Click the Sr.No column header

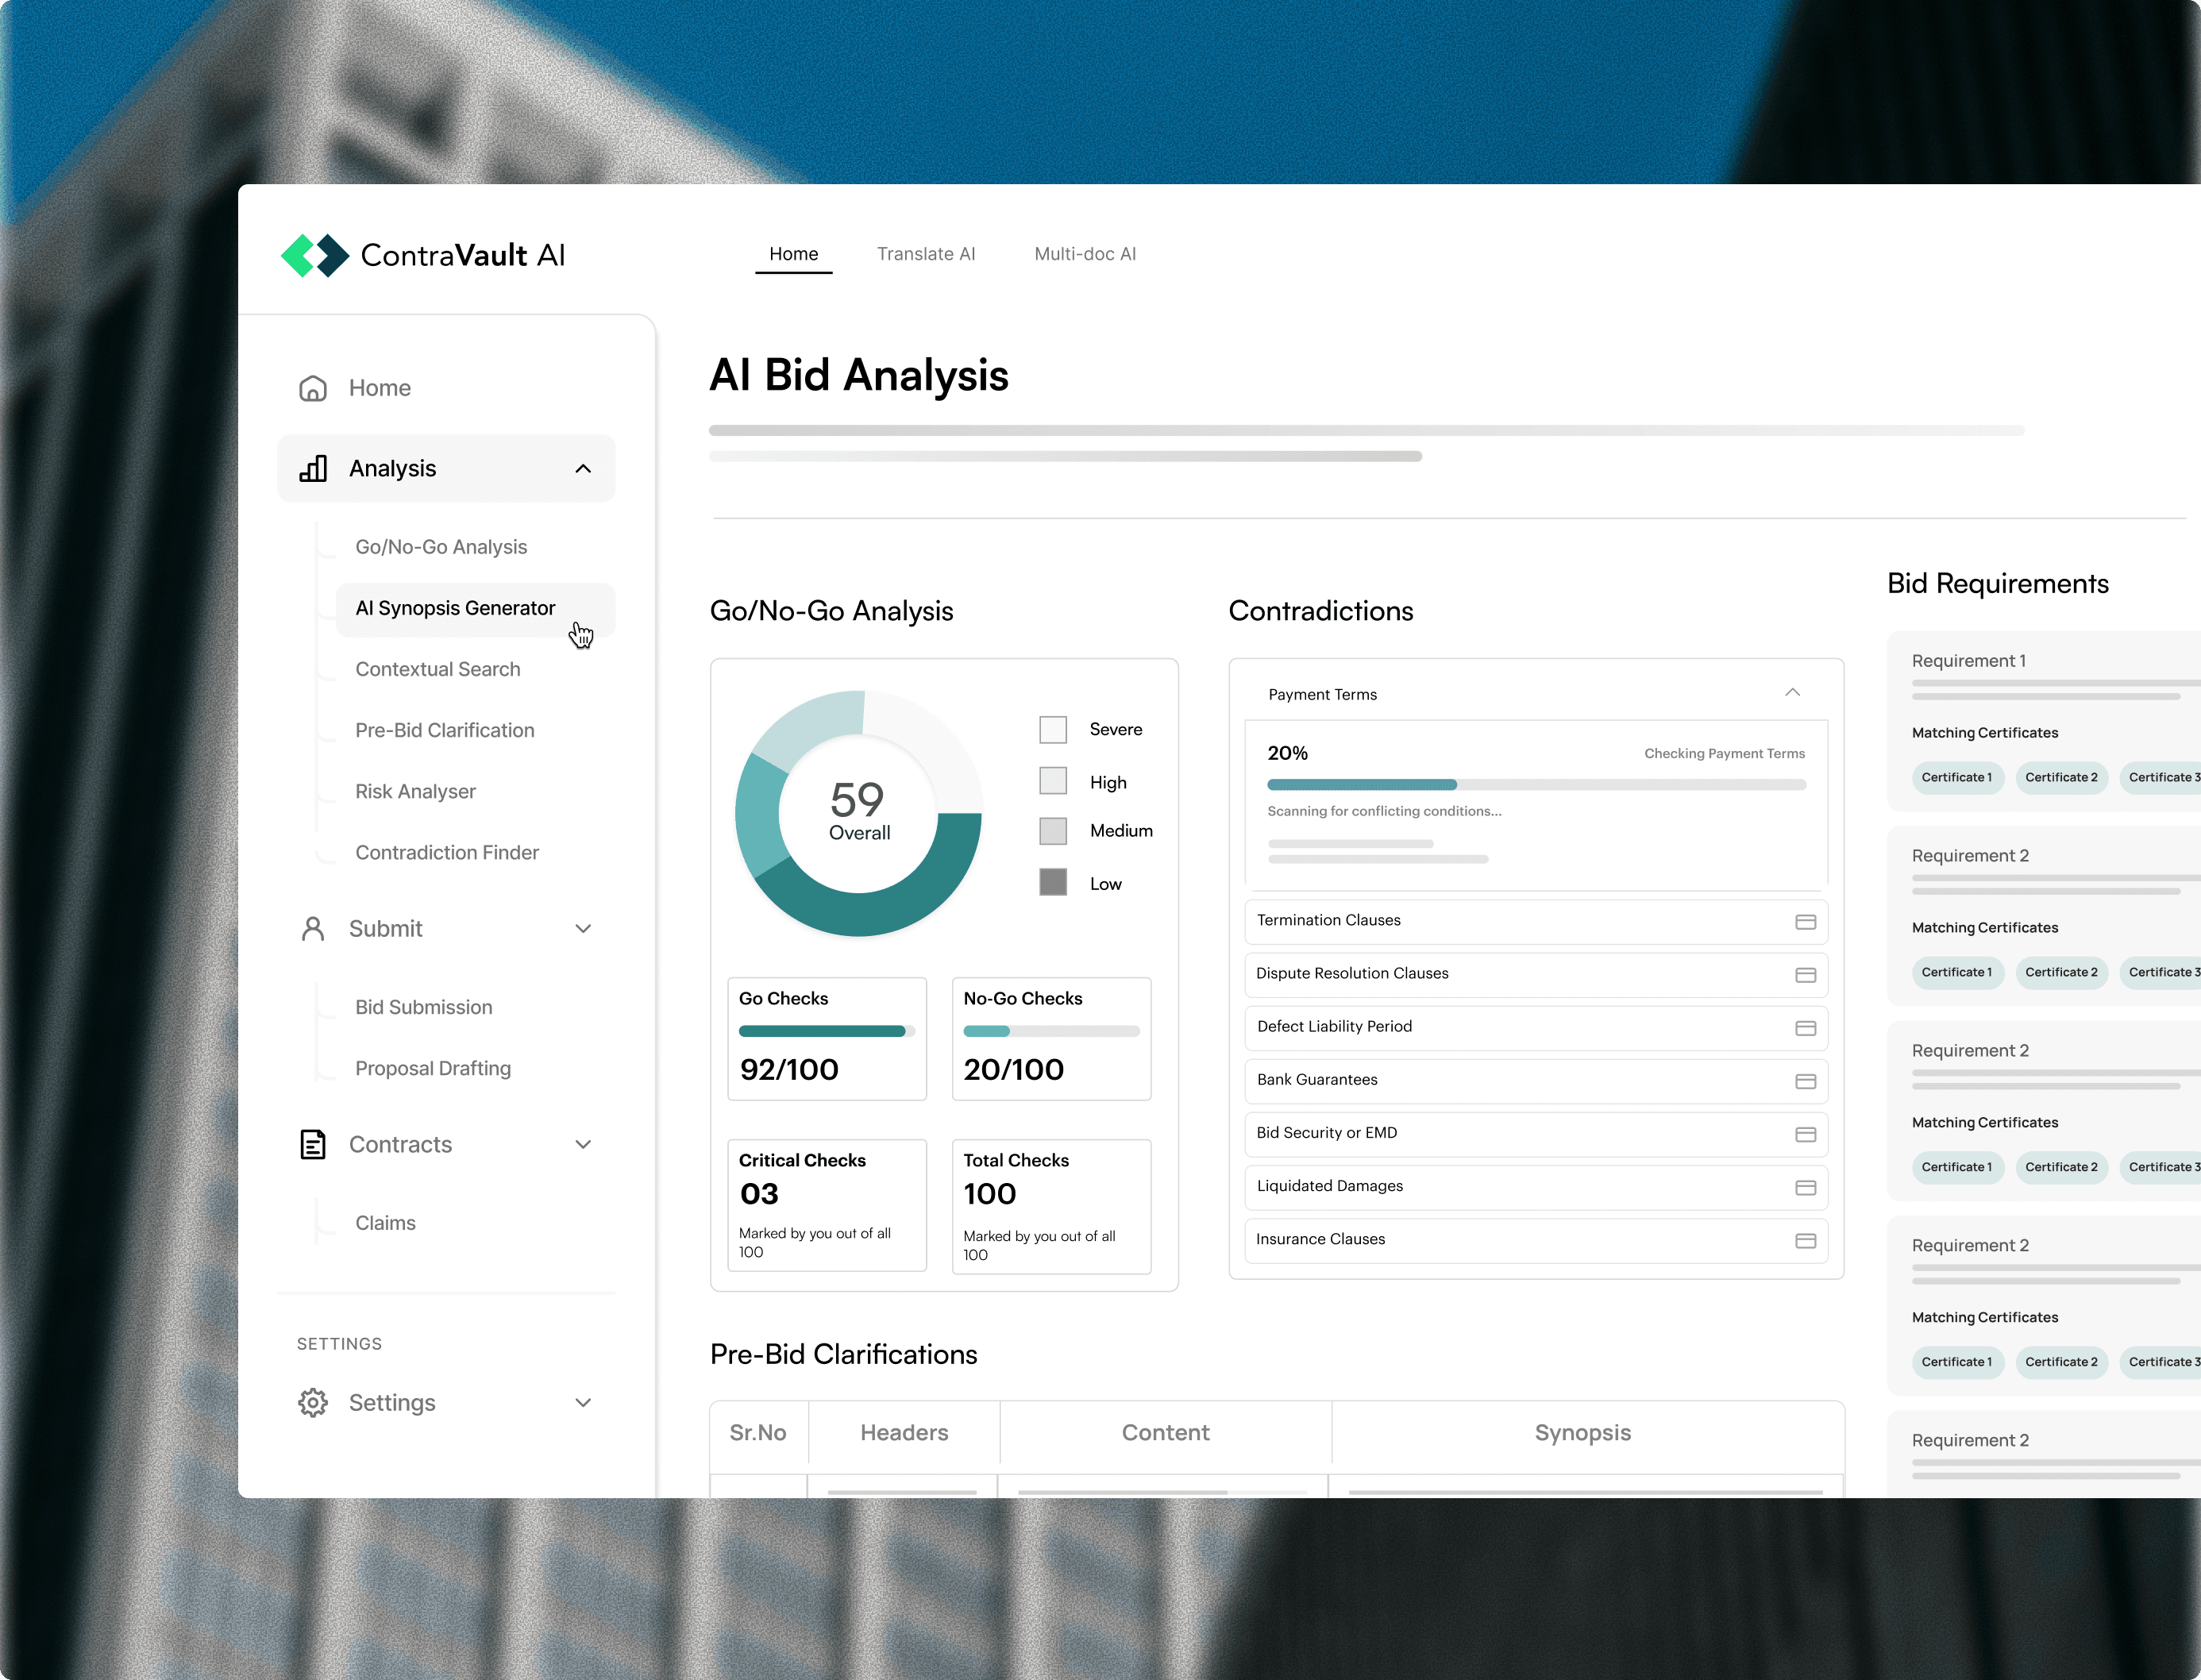pos(758,1433)
